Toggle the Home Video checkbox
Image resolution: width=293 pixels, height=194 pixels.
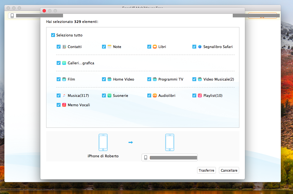[104, 79]
